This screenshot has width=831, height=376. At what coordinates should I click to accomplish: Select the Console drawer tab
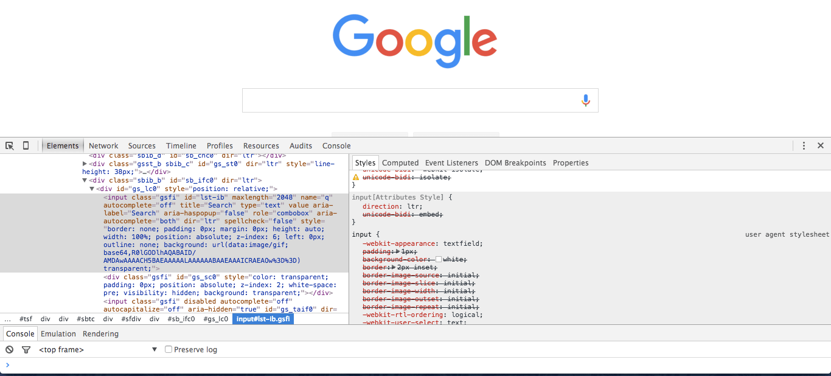[20, 334]
